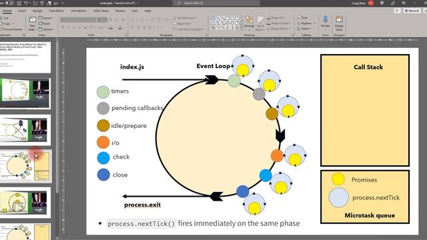Viewport: 427px width, 240px height.
Task: Click the New Slide icon
Action: [33, 19]
